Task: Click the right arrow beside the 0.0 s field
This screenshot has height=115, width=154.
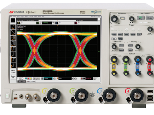Action: coord(76,79)
